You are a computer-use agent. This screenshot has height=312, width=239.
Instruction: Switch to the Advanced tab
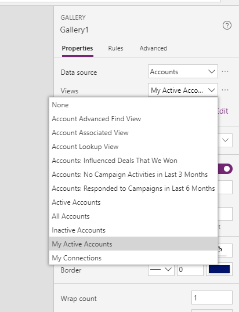tap(153, 48)
